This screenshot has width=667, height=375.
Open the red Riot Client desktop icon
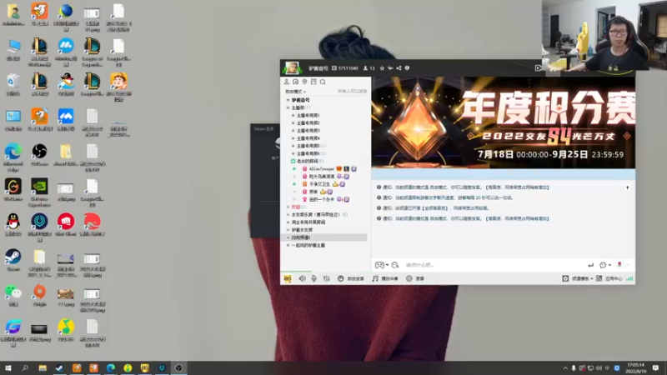click(66, 224)
